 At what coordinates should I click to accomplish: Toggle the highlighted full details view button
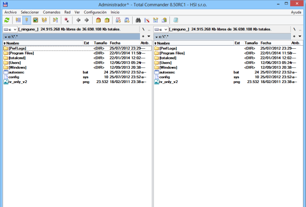coord(27,20)
